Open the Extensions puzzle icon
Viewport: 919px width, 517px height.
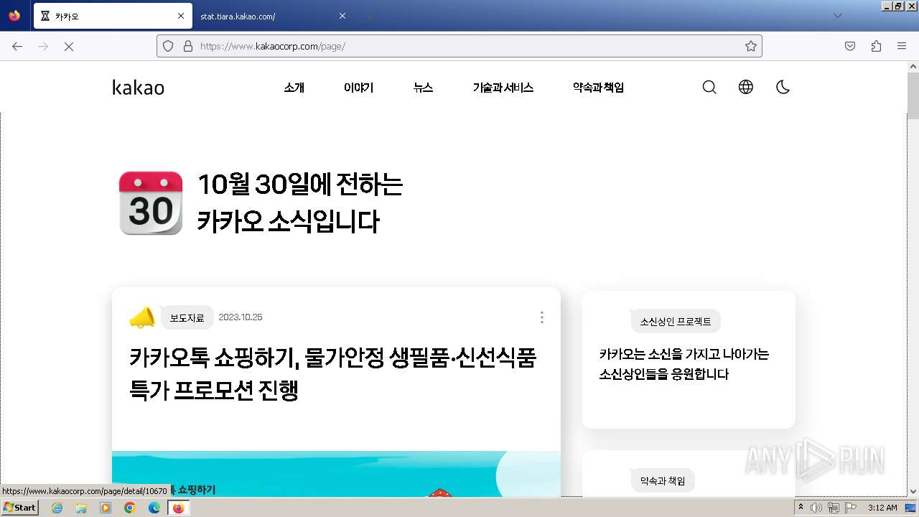(x=876, y=46)
